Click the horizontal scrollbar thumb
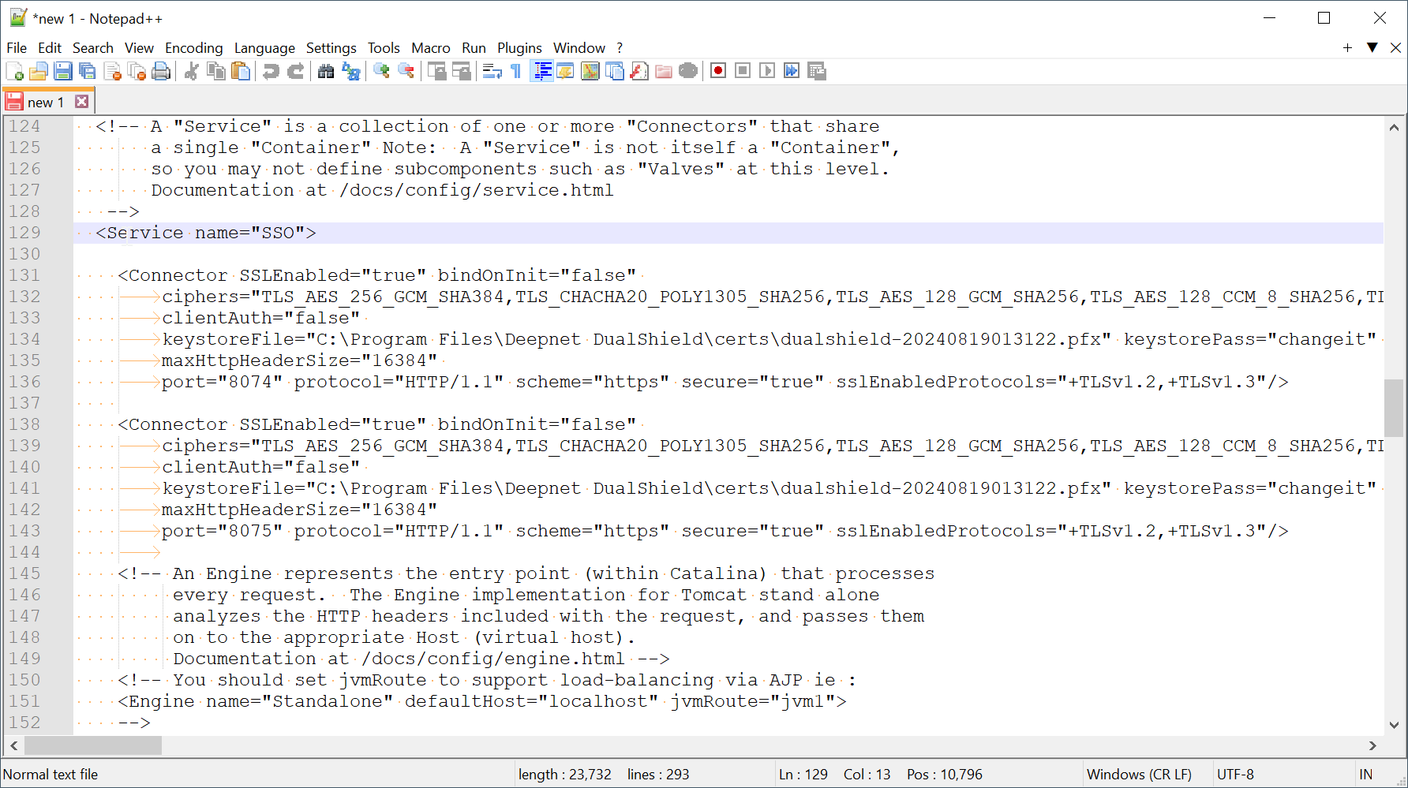Viewport: 1408px width, 788px height. [x=93, y=745]
